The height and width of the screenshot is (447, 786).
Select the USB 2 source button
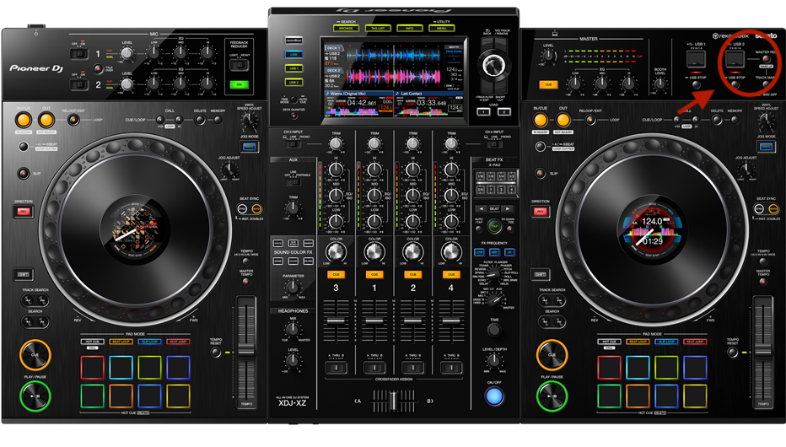[293, 82]
